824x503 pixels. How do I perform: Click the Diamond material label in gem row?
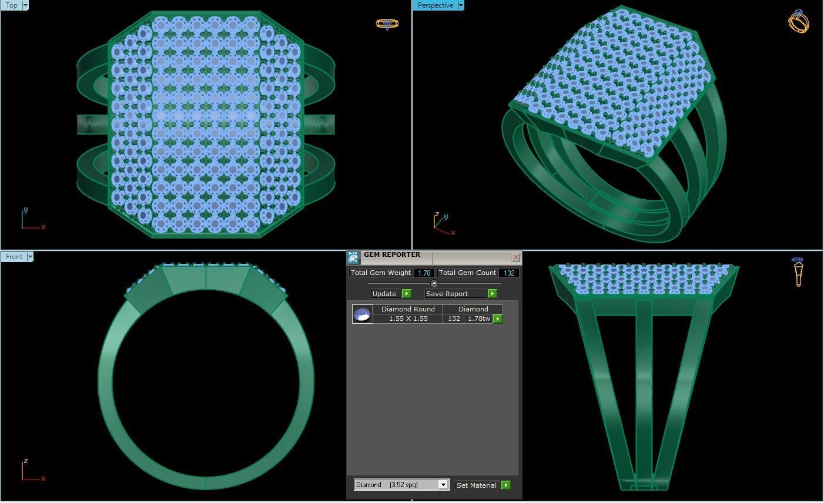click(473, 309)
